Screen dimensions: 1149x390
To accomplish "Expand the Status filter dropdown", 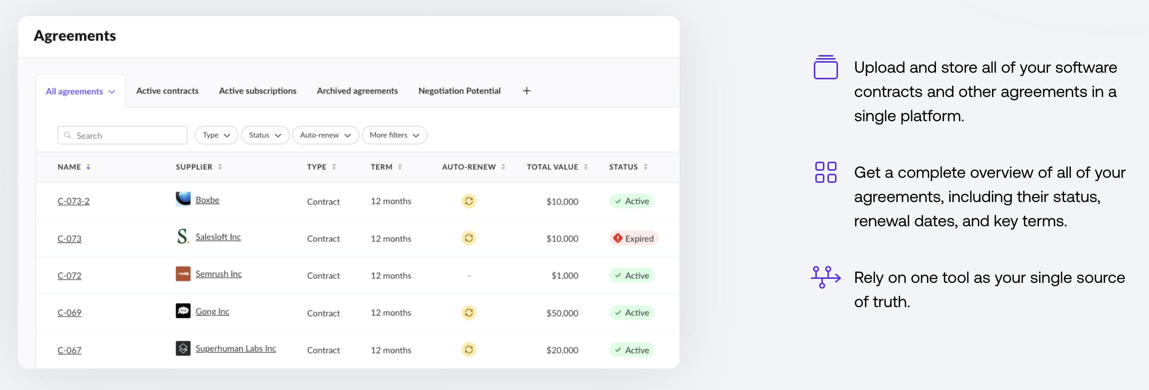I will pos(265,135).
